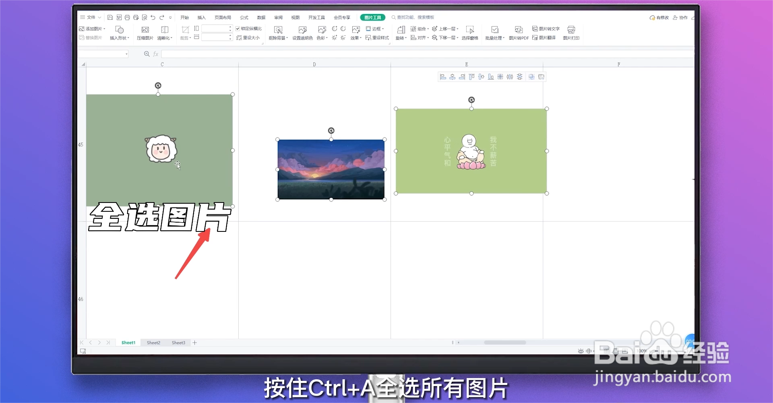
Task: Redo the last action
Action: [162, 17]
